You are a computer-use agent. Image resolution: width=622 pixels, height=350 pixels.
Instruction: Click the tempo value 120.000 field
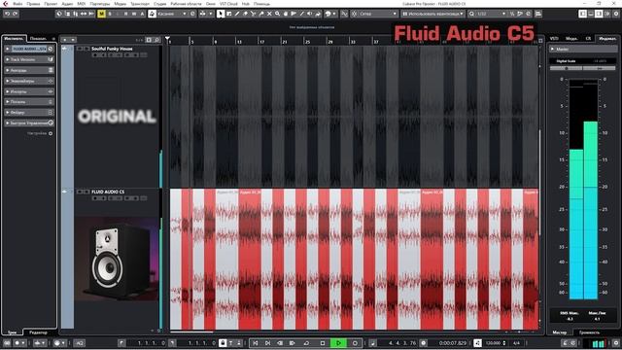[x=493, y=343]
